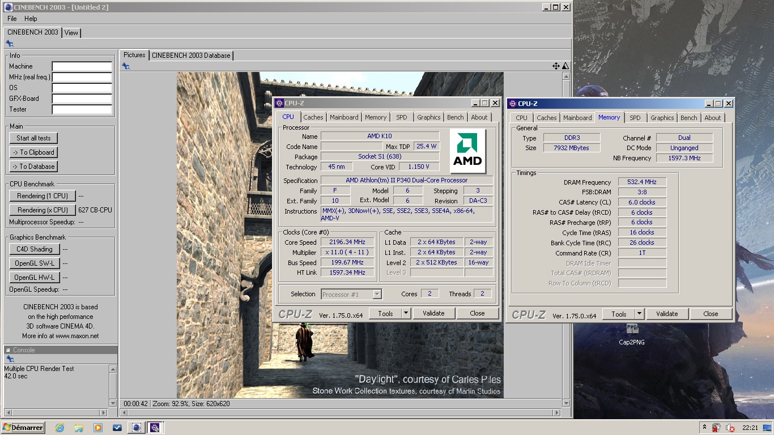Click the AMD logo in CPU-Z
Viewport: 774px width, 435px height.
pyautogui.click(x=467, y=151)
